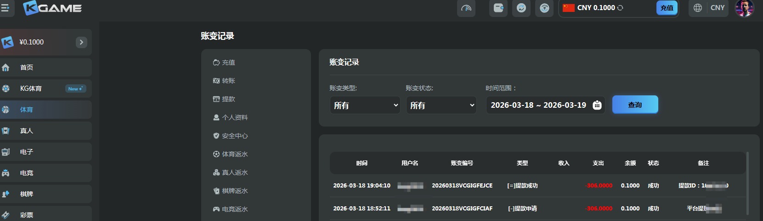Screen dimensions: 763x221
Task: Click the blue 充值 button in top bar
Action: (667, 8)
